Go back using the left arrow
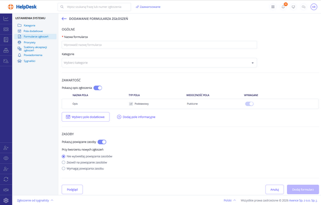Image resolution: width=321 pixels, height=205 pixels. coord(64,19)
